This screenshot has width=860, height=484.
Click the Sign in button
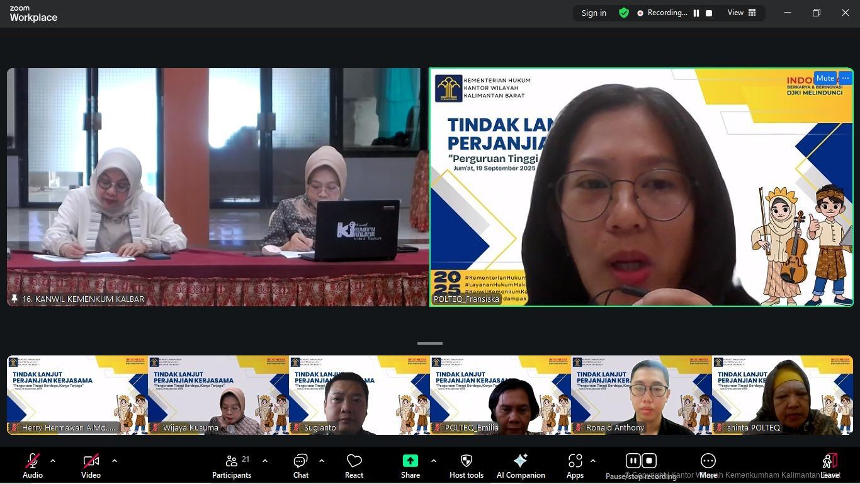pyautogui.click(x=594, y=13)
